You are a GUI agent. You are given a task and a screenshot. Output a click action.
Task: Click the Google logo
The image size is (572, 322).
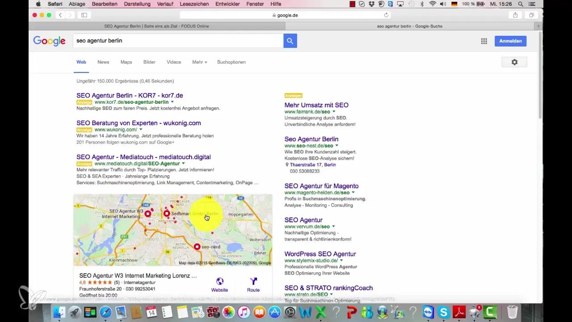[x=49, y=41]
